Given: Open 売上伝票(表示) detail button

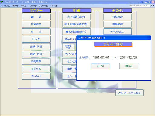Looking at the screenshot, I should 76,17.
